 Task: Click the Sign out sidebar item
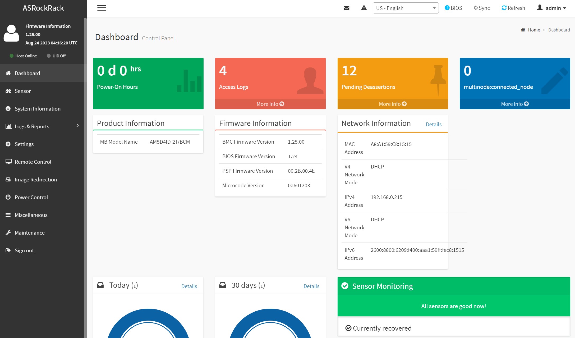point(24,250)
